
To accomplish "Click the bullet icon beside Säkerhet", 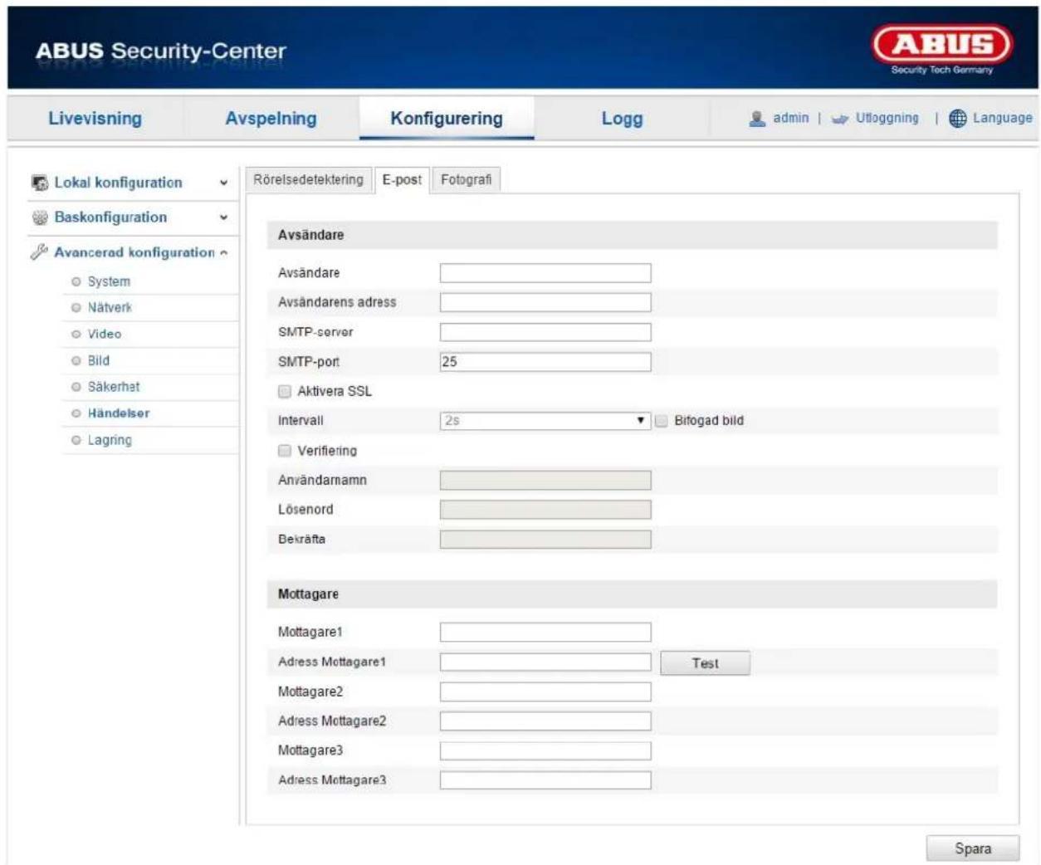I will point(76,387).
